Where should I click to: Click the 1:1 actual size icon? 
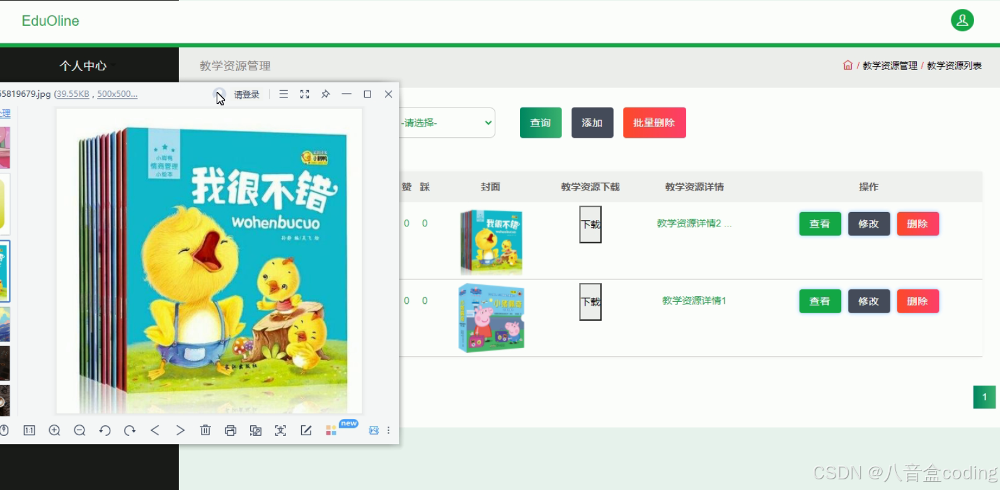point(29,430)
